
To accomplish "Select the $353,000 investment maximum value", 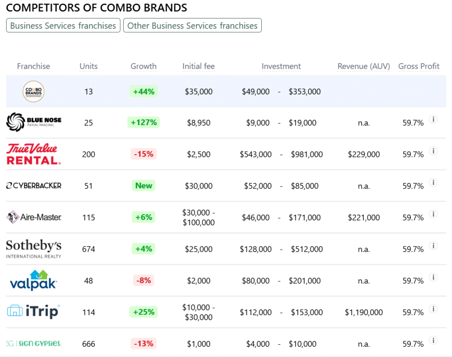I will 305,92.
